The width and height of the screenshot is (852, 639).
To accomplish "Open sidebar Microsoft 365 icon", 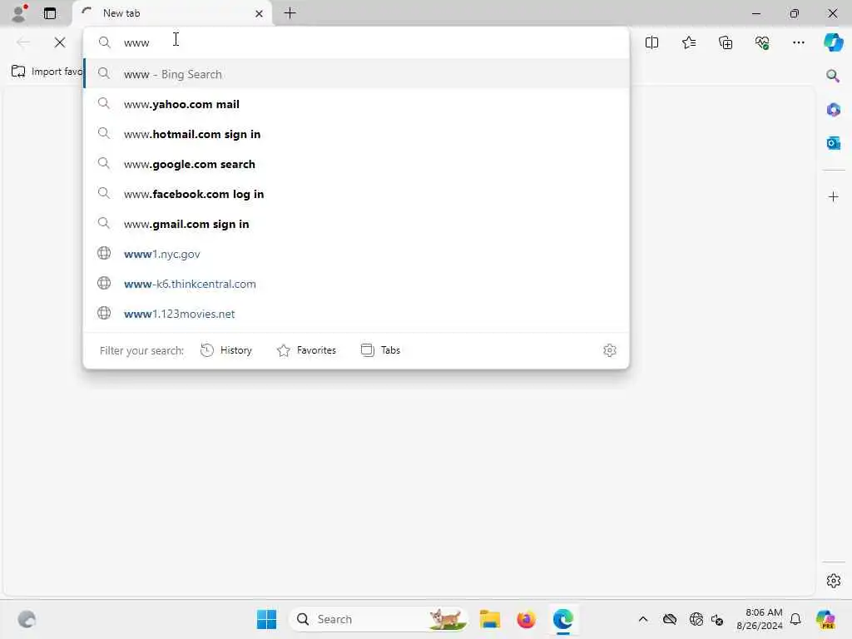I will (834, 110).
